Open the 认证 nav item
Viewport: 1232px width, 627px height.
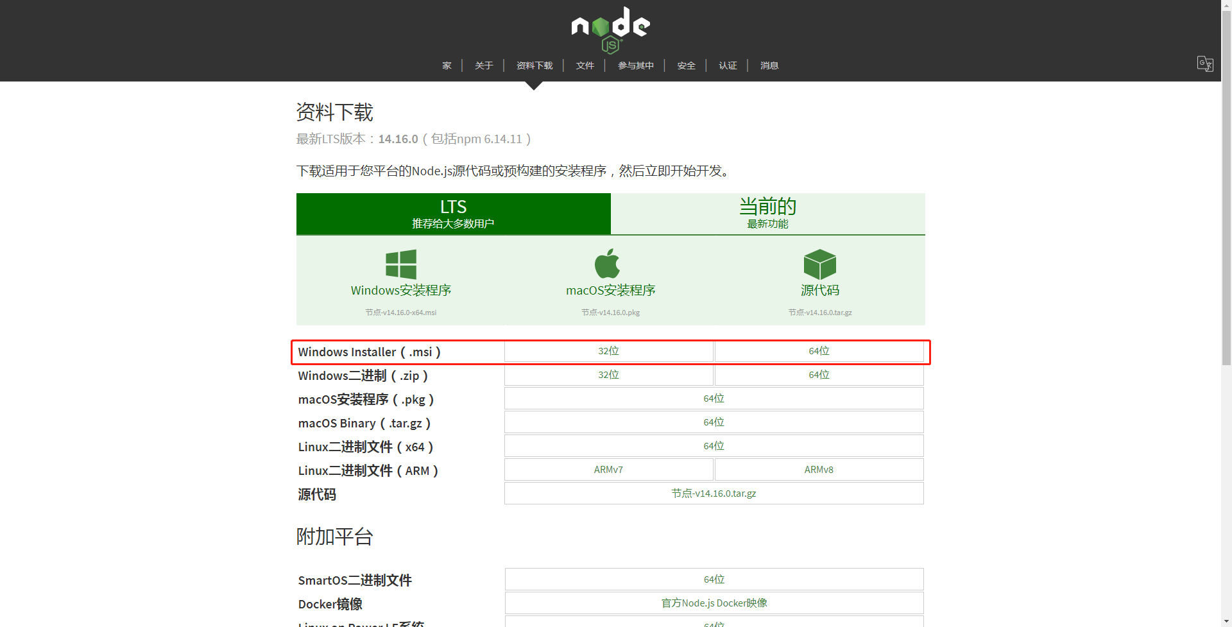728,65
